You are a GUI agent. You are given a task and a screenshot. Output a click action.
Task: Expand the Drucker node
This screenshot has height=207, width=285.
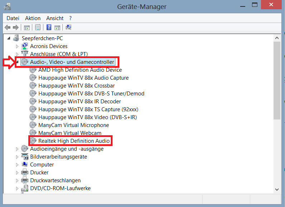coord(17,173)
